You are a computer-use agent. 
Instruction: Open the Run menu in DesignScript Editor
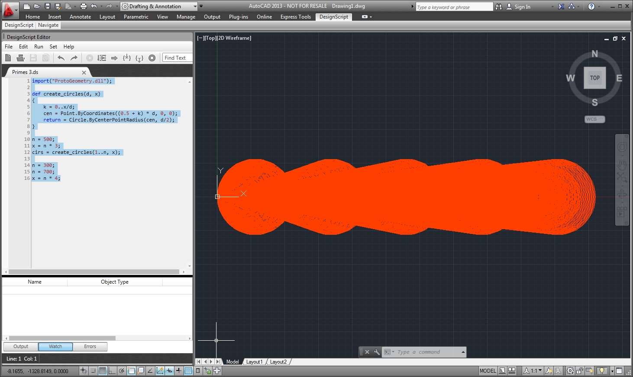[39, 47]
